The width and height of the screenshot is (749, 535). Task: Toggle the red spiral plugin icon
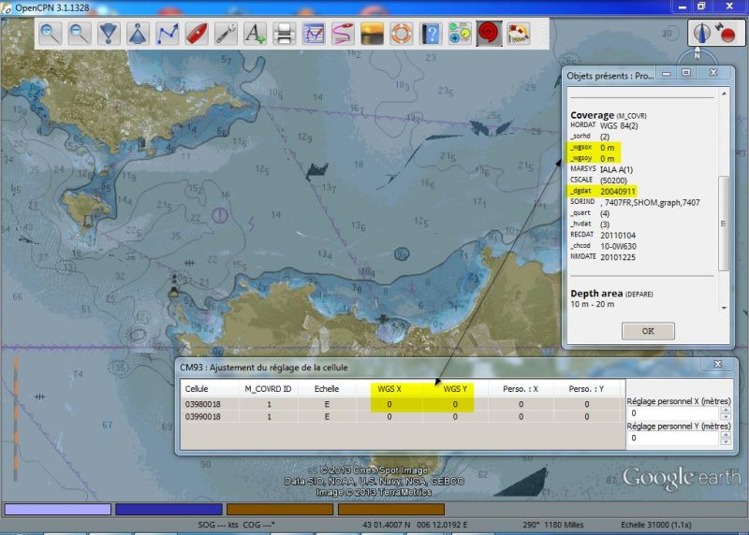tap(489, 34)
